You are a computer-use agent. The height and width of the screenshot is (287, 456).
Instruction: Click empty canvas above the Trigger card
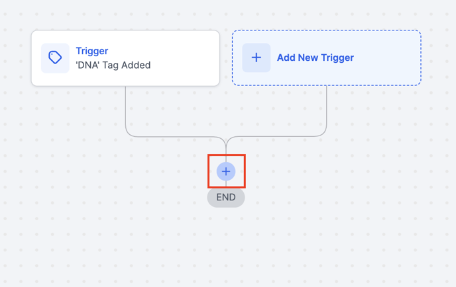pos(125,15)
